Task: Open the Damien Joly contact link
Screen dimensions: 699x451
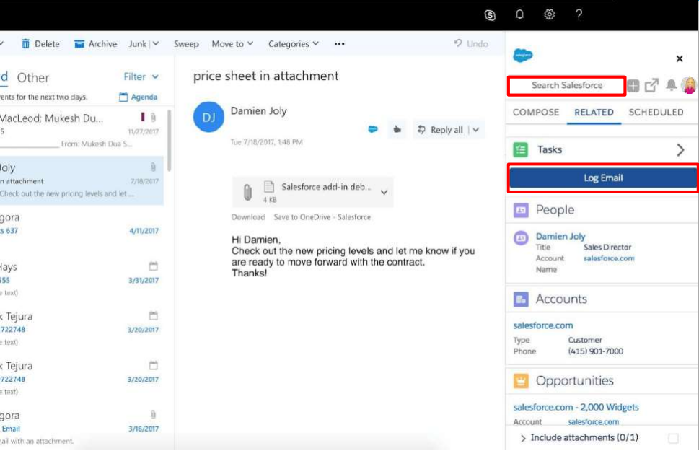Action: point(560,236)
